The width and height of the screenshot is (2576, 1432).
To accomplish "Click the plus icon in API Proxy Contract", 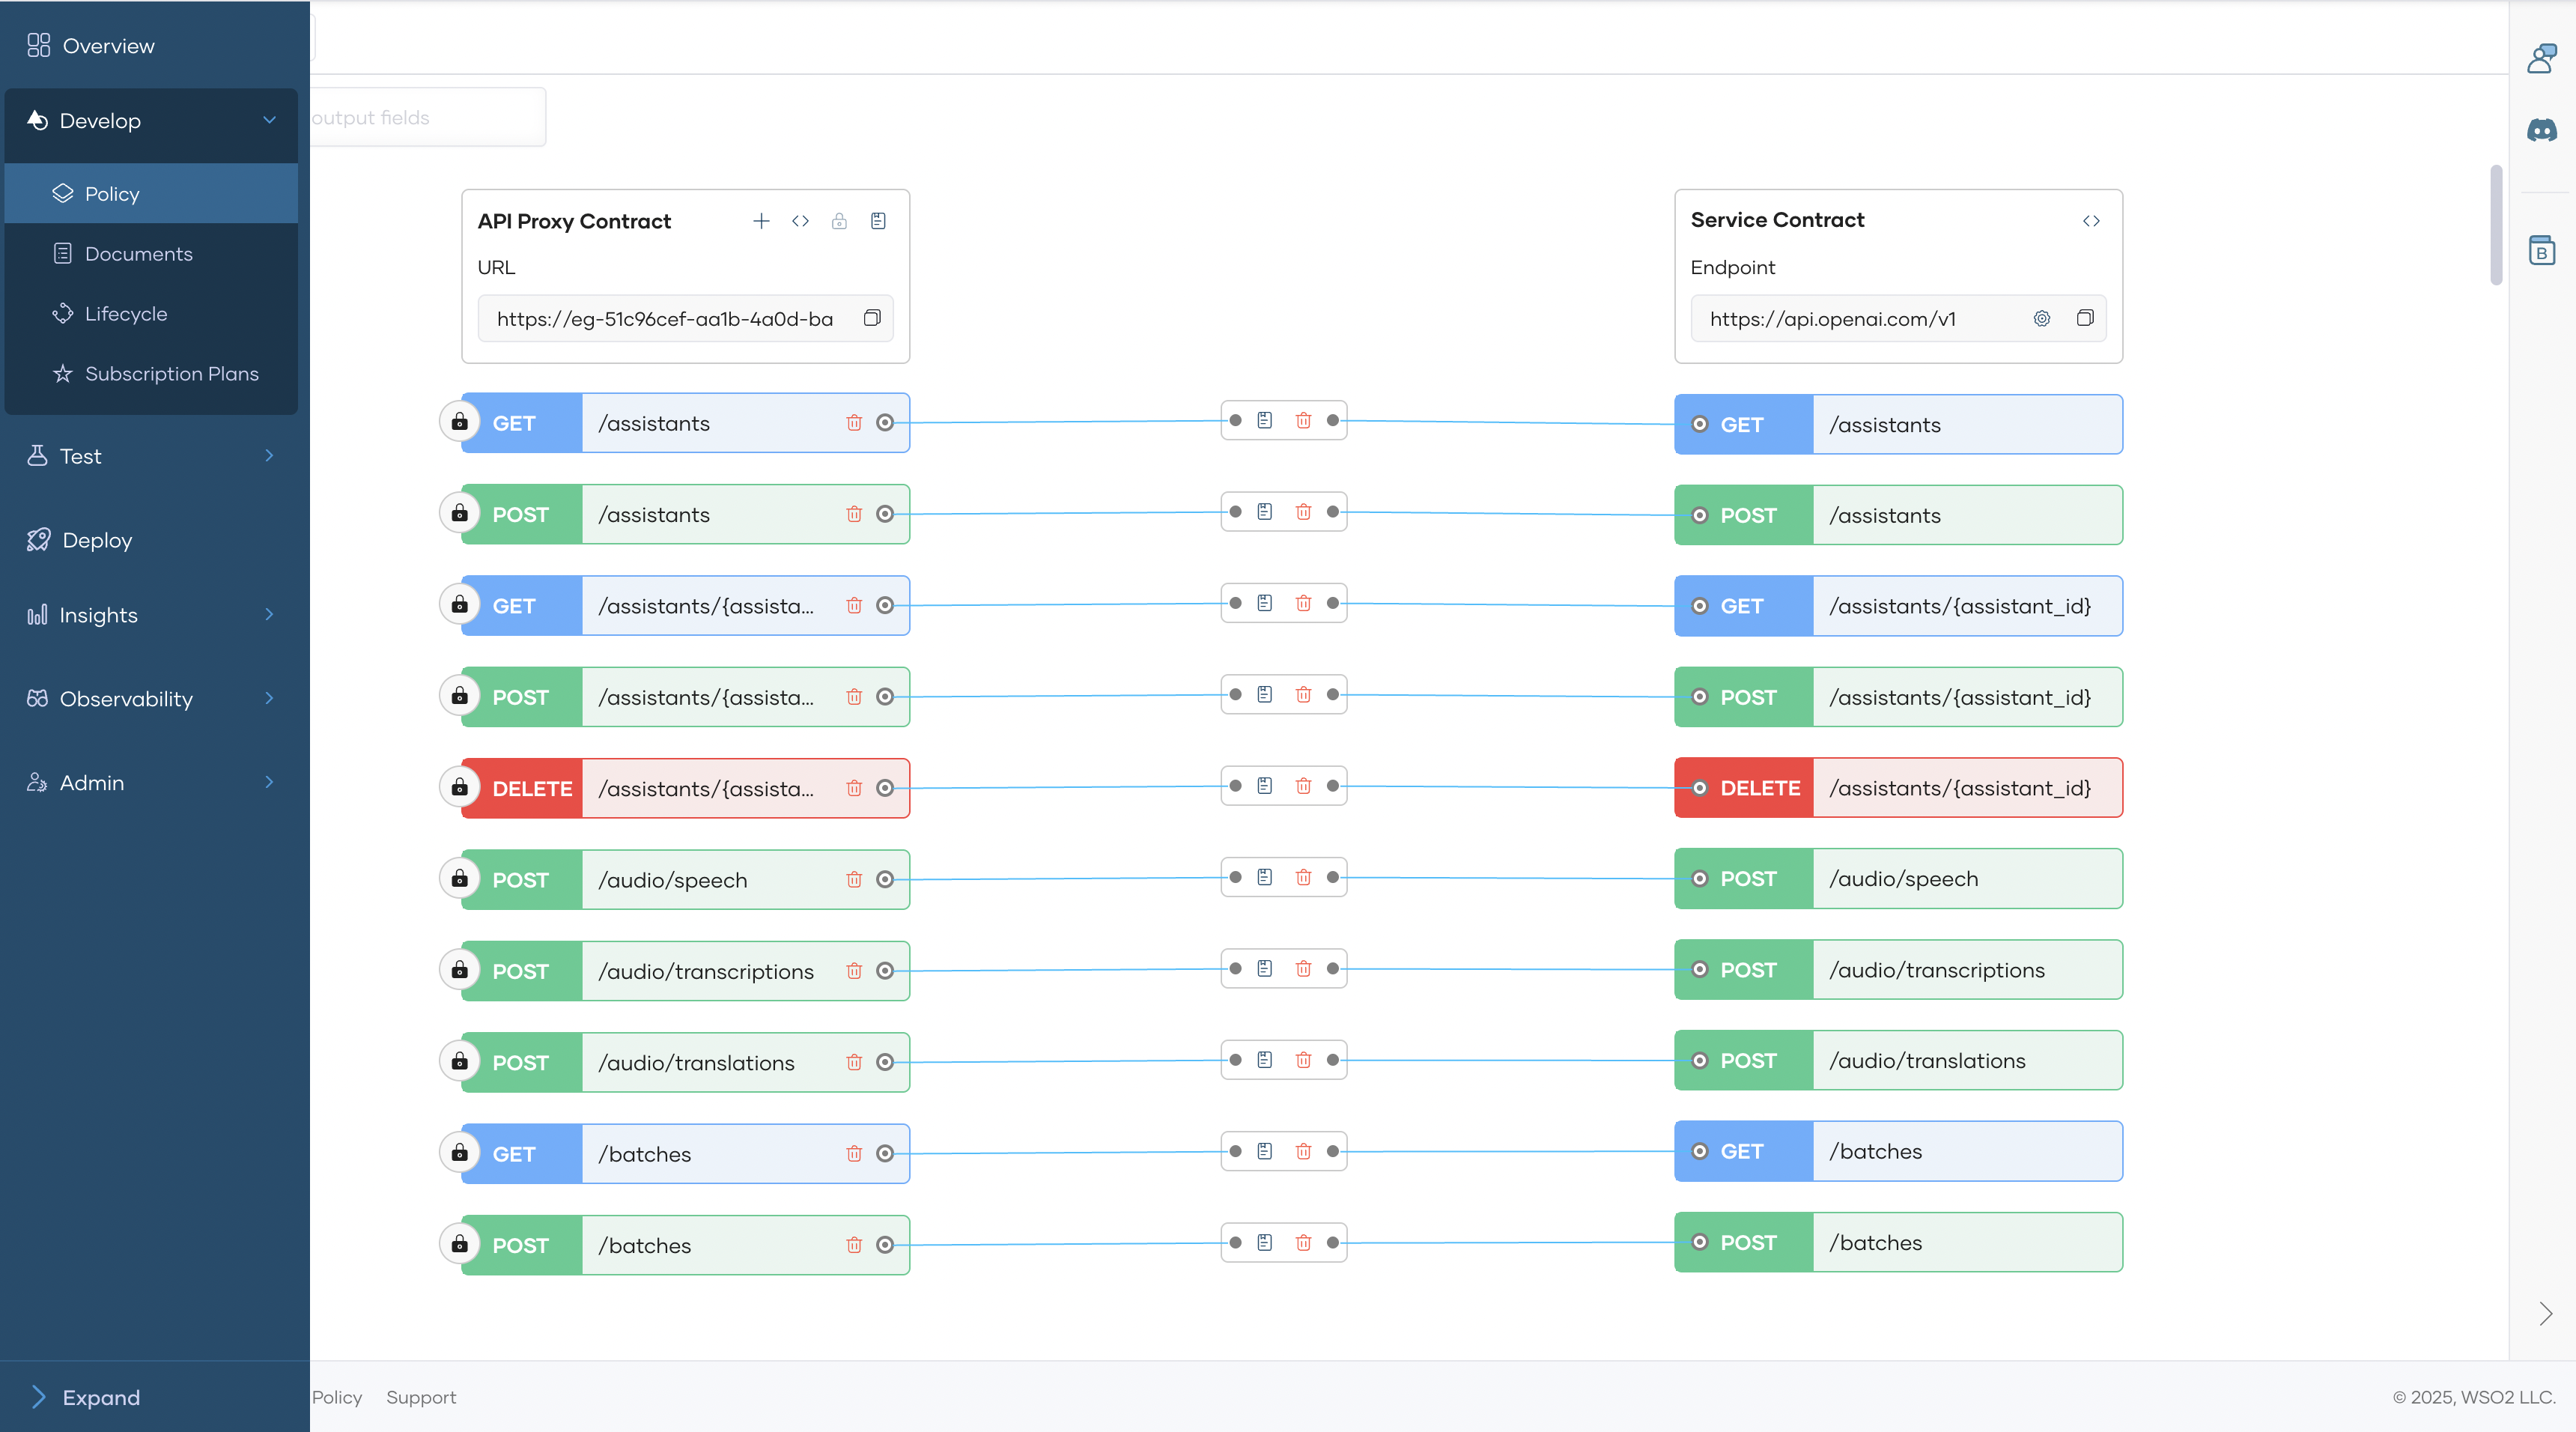I will pos(761,221).
